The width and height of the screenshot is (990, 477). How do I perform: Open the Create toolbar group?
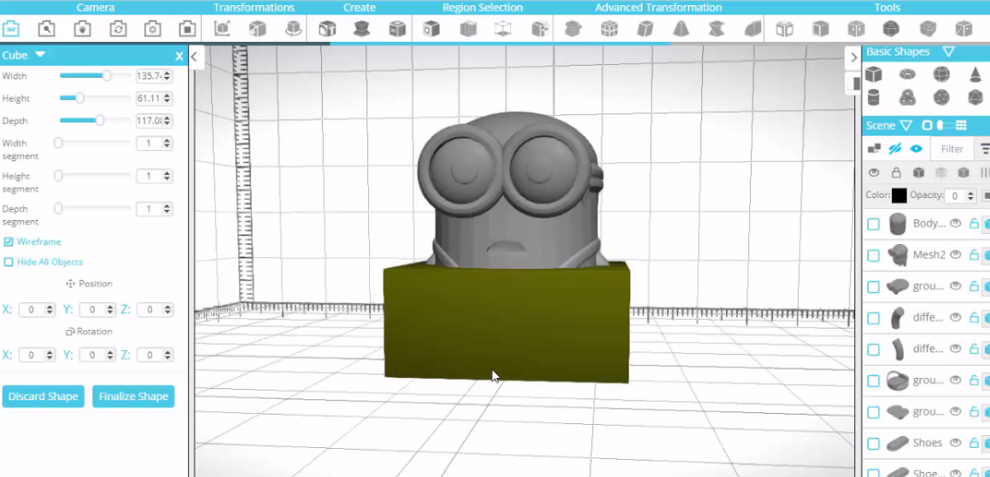tap(360, 8)
